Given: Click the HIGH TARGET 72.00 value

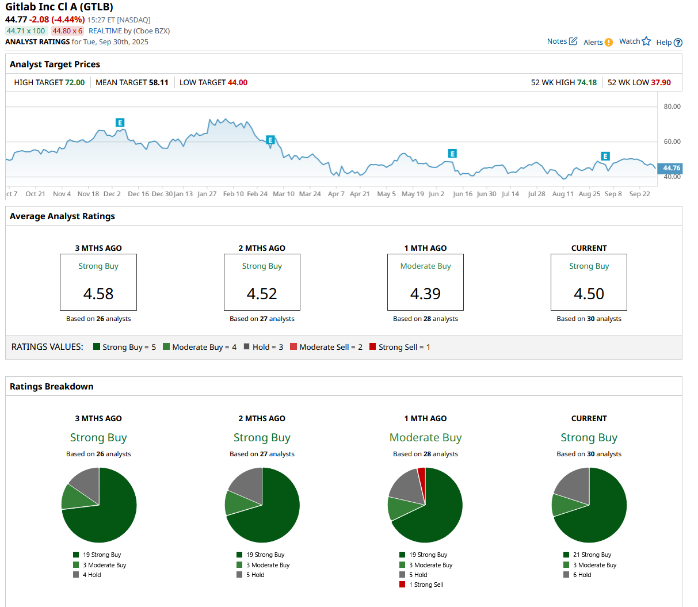Looking at the screenshot, I should pos(75,82).
